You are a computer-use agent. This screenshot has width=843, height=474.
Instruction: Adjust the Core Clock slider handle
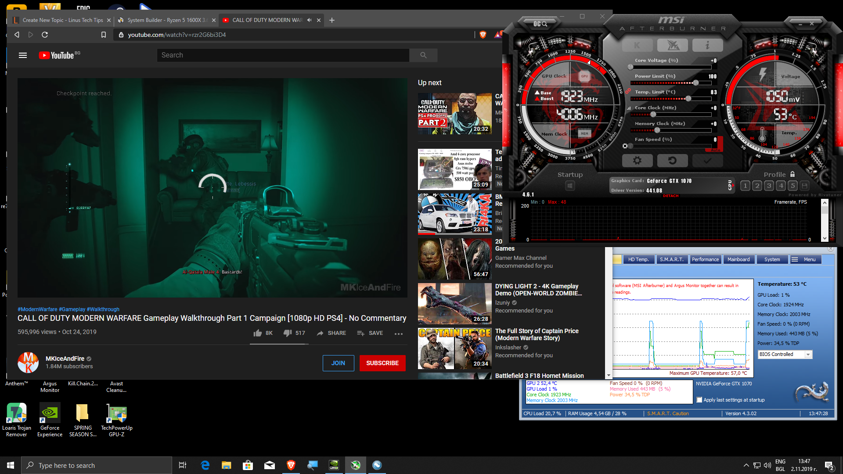pos(653,115)
